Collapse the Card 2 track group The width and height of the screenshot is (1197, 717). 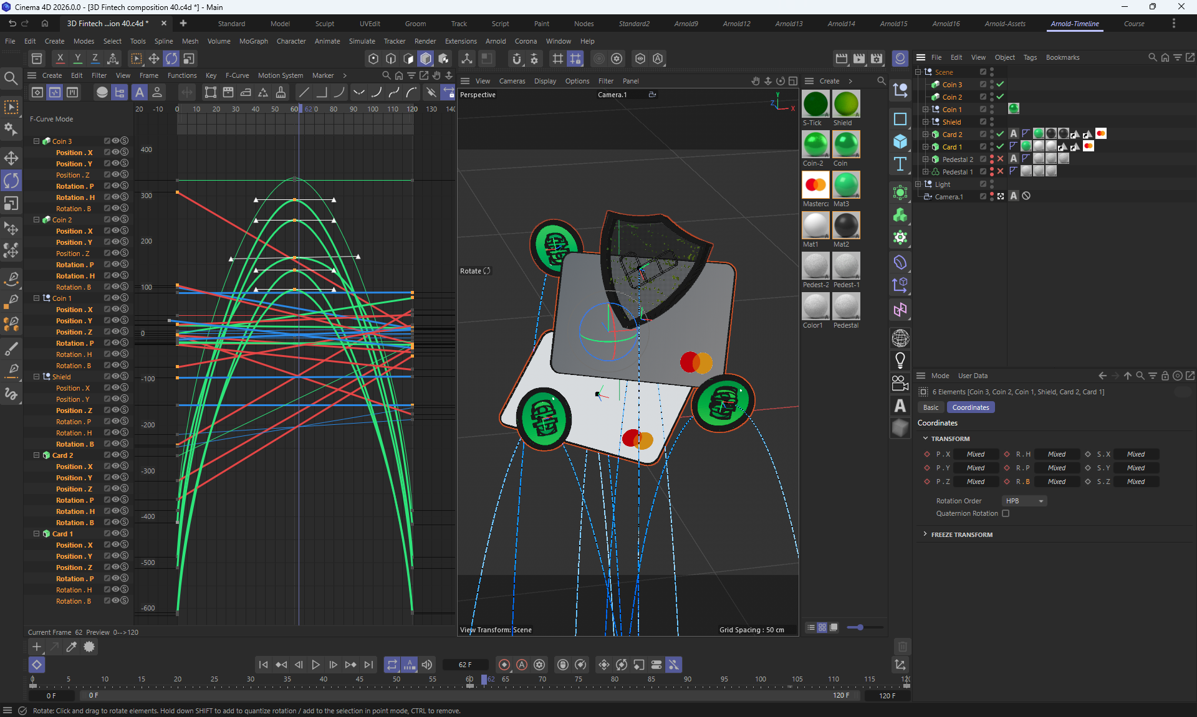point(36,455)
